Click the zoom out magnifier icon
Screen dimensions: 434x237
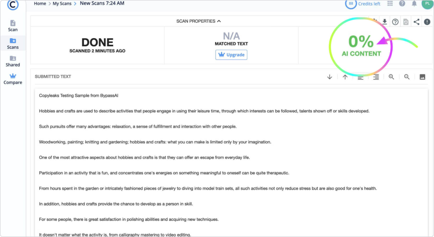407,77
